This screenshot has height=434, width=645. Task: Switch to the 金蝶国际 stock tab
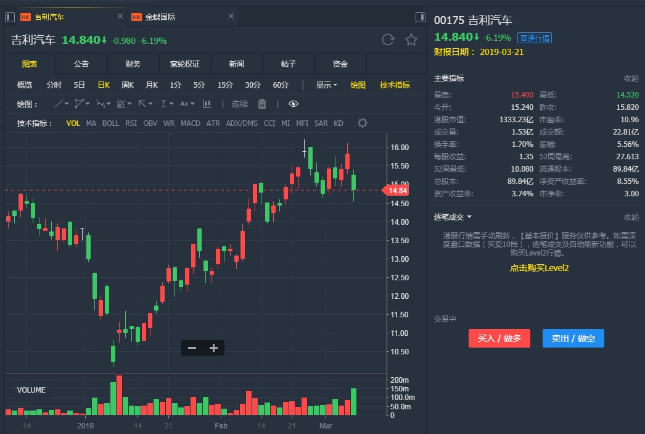tap(160, 17)
